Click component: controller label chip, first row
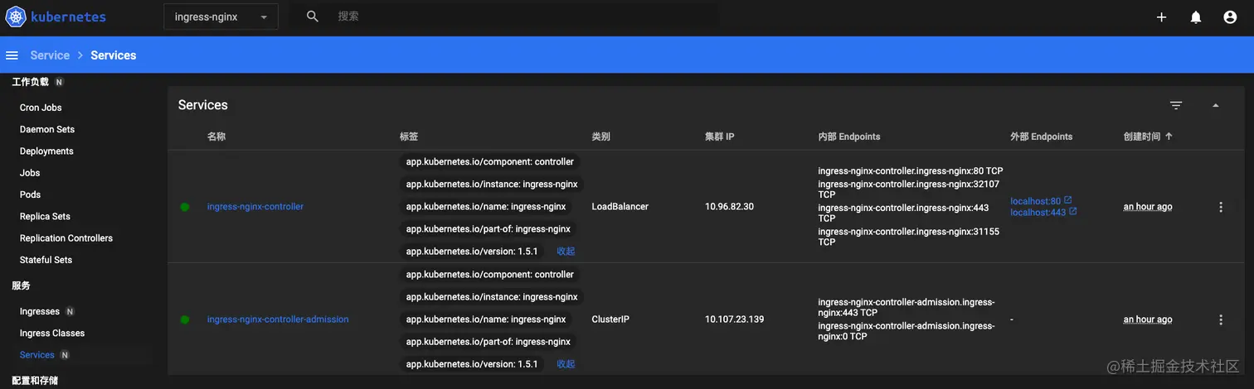The image size is (1254, 389). pyautogui.click(x=489, y=162)
